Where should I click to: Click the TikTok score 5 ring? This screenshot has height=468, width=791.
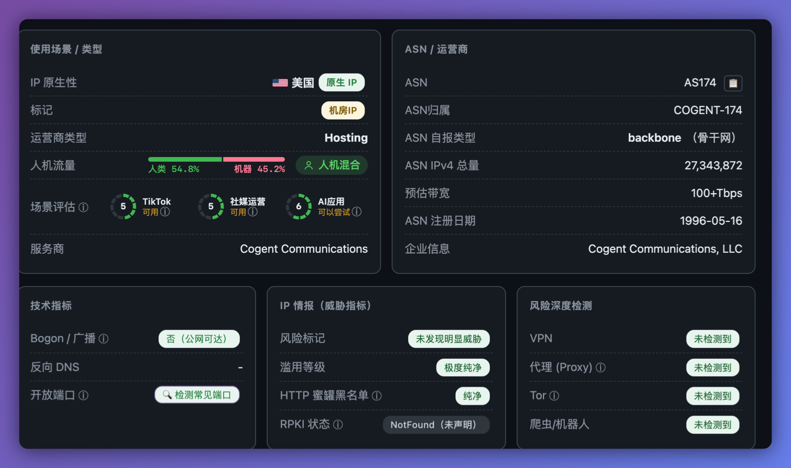coord(123,206)
